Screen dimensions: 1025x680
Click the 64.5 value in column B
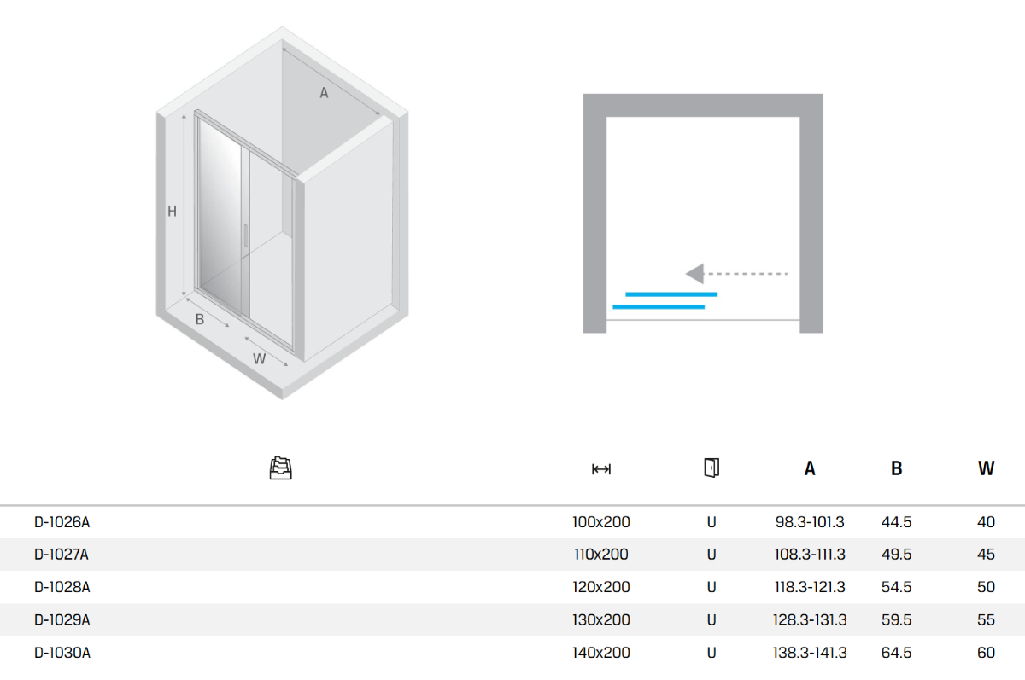click(x=896, y=653)
